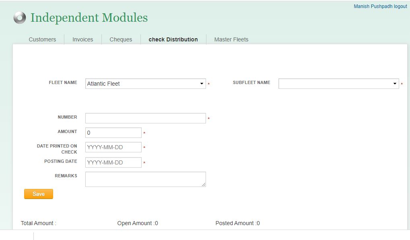Click inside the NUMBER input field
The height and width of the screenshot is (240, 410).
pos(145,118)
